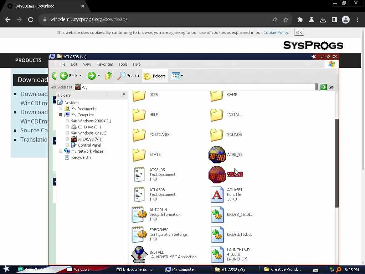
Task: Open the View menu
Action: [x=87, y=64]
